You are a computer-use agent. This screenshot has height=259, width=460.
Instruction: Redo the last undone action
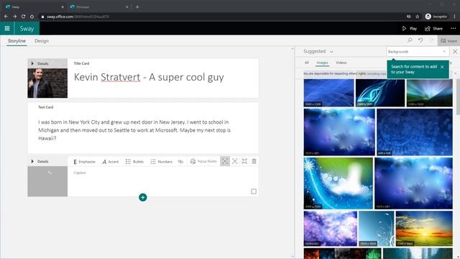[x=431, y=40]
